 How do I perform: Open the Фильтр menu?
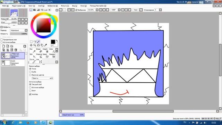pyautogui.click(x=65, y=6)
